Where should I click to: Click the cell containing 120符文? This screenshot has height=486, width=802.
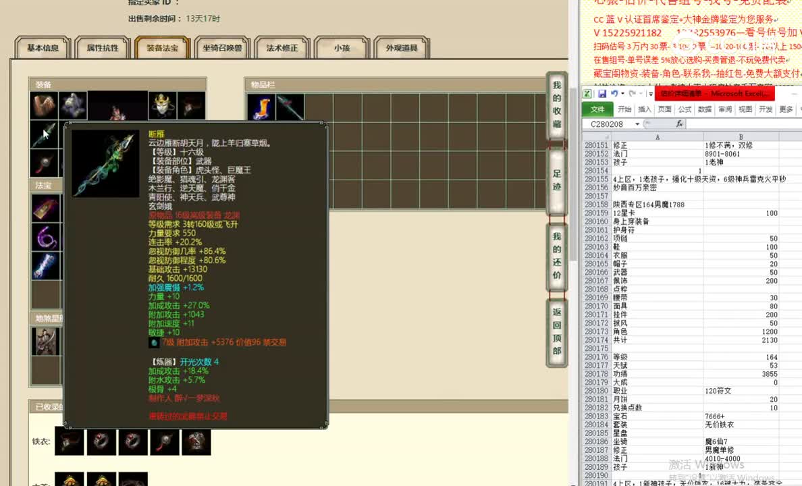tap(741, 391)
